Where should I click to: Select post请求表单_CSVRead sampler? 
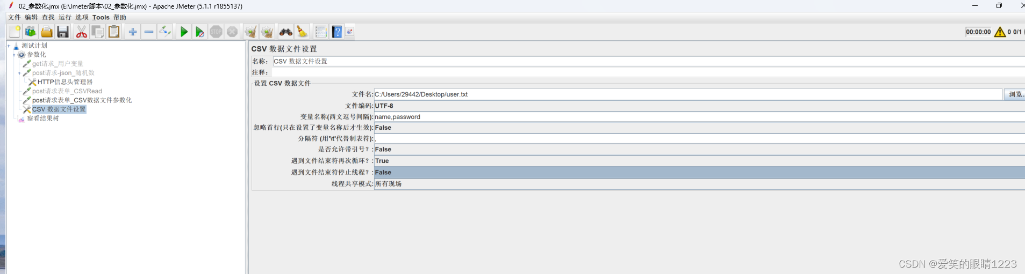(x=67, y=91)
